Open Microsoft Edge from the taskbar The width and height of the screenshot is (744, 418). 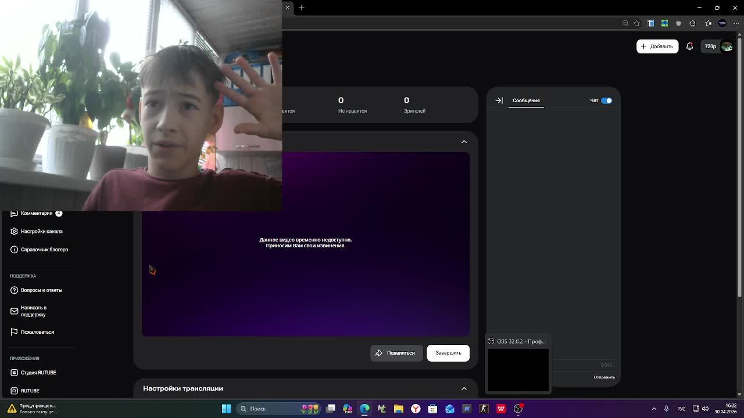tap(364, 409)
